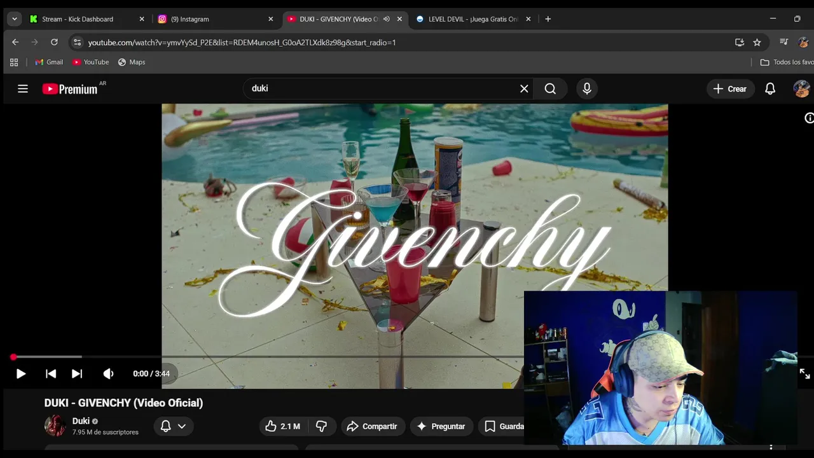Share the video with Compartir
This screenshot has width=814, height=458.
373,426
